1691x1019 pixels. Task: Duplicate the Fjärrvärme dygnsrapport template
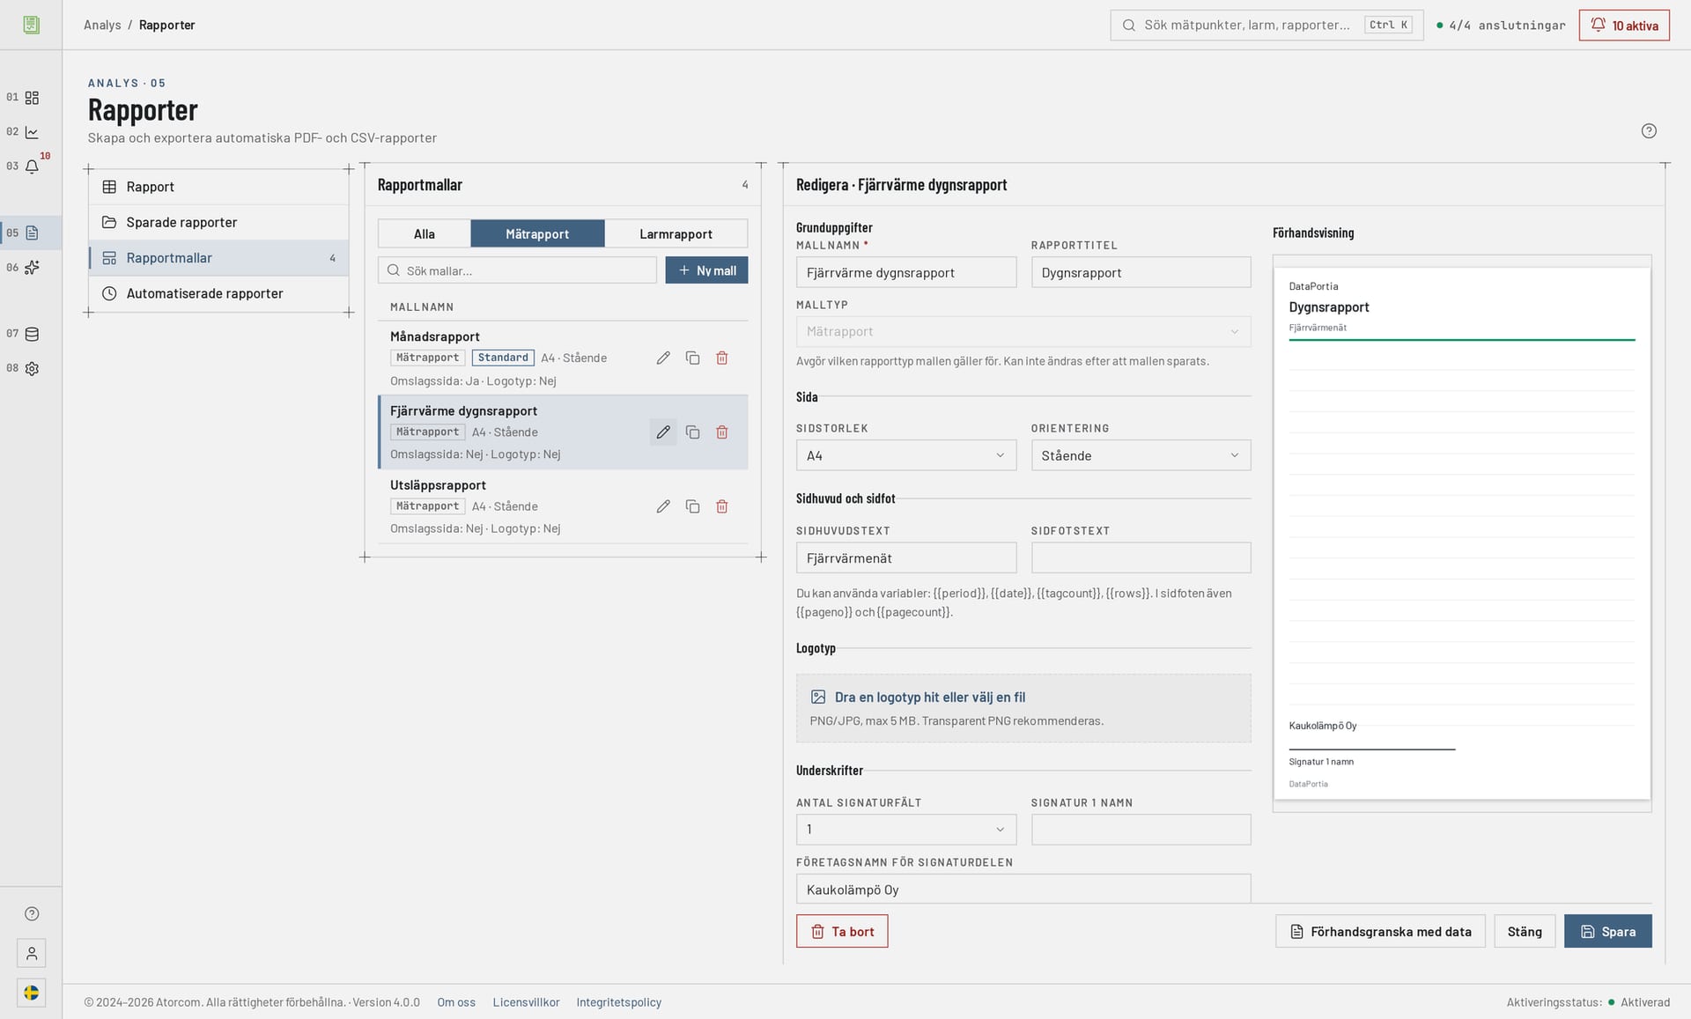pyautogui.click(x=692, y=432)
